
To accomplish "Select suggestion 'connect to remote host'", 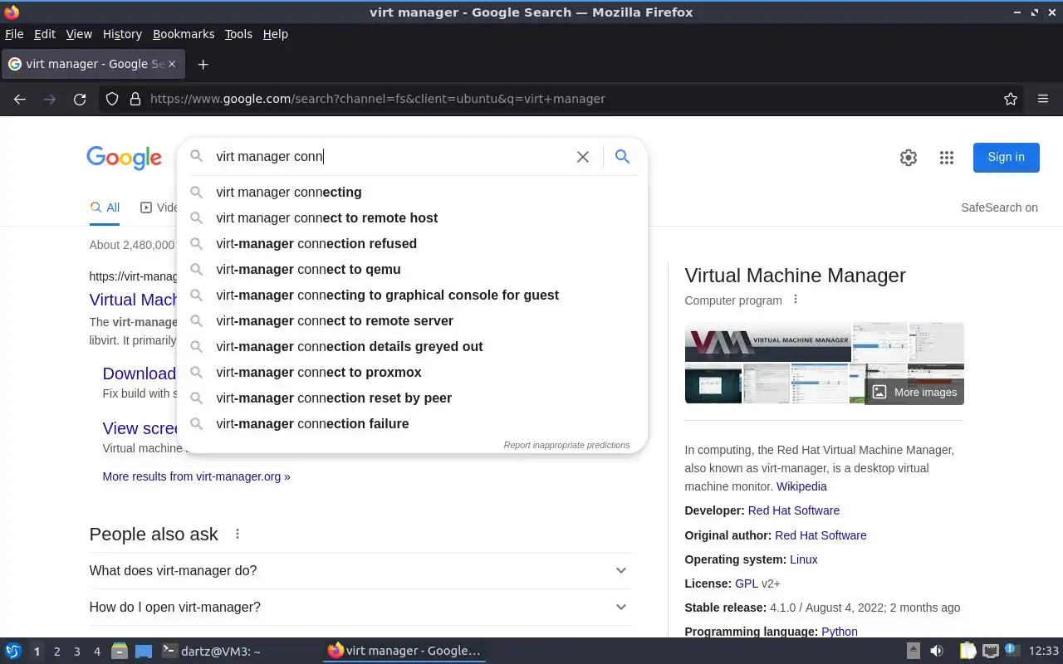I will click(x=412, y=217).
